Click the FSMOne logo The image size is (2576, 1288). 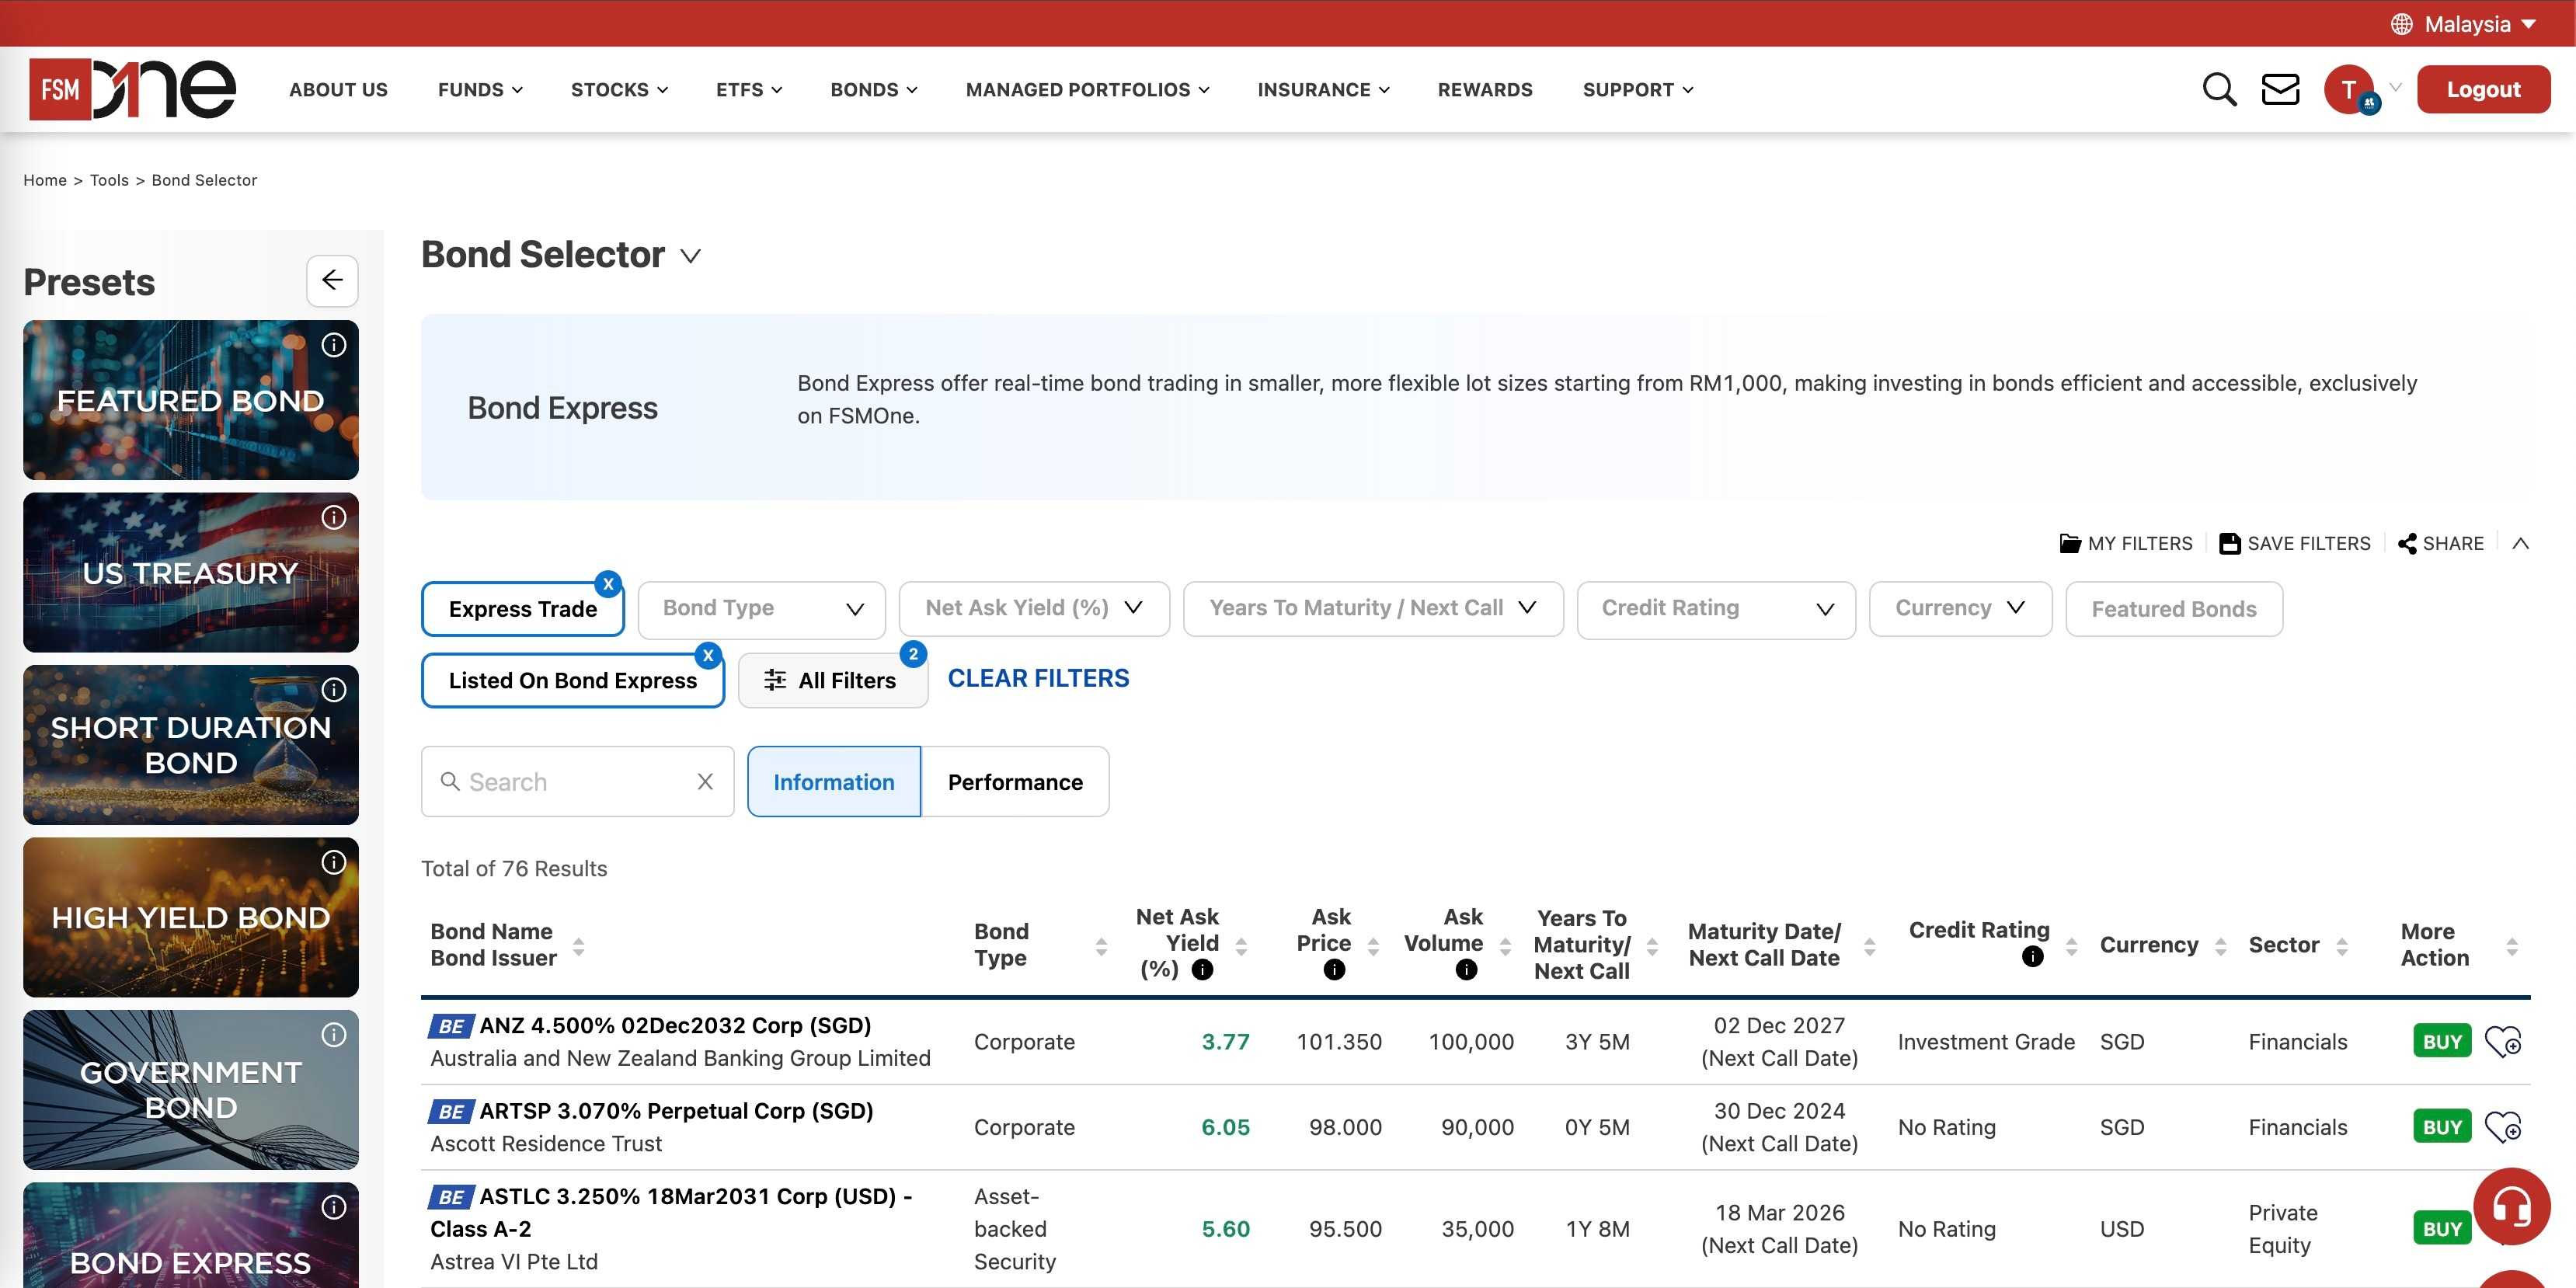click(130, 88)
